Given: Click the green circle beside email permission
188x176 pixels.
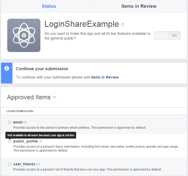Looking at the screenshot, I should point(10,122).
